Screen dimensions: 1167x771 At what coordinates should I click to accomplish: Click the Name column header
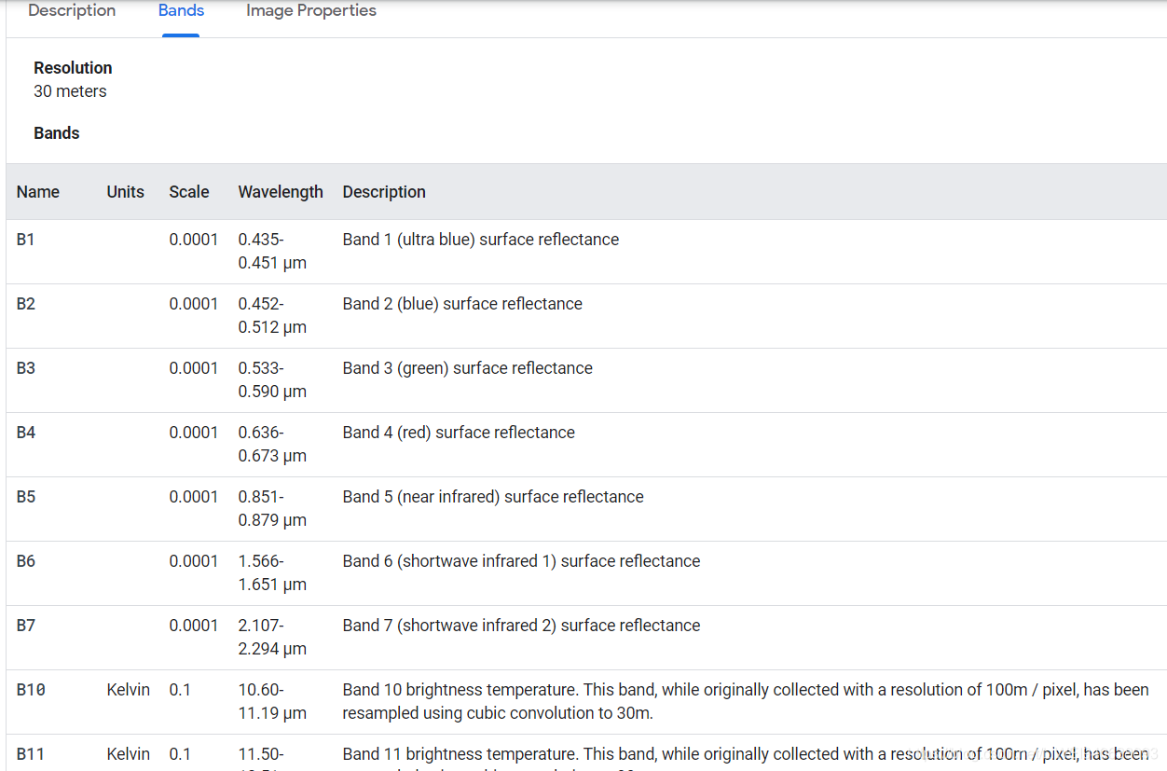click(38, 192)
